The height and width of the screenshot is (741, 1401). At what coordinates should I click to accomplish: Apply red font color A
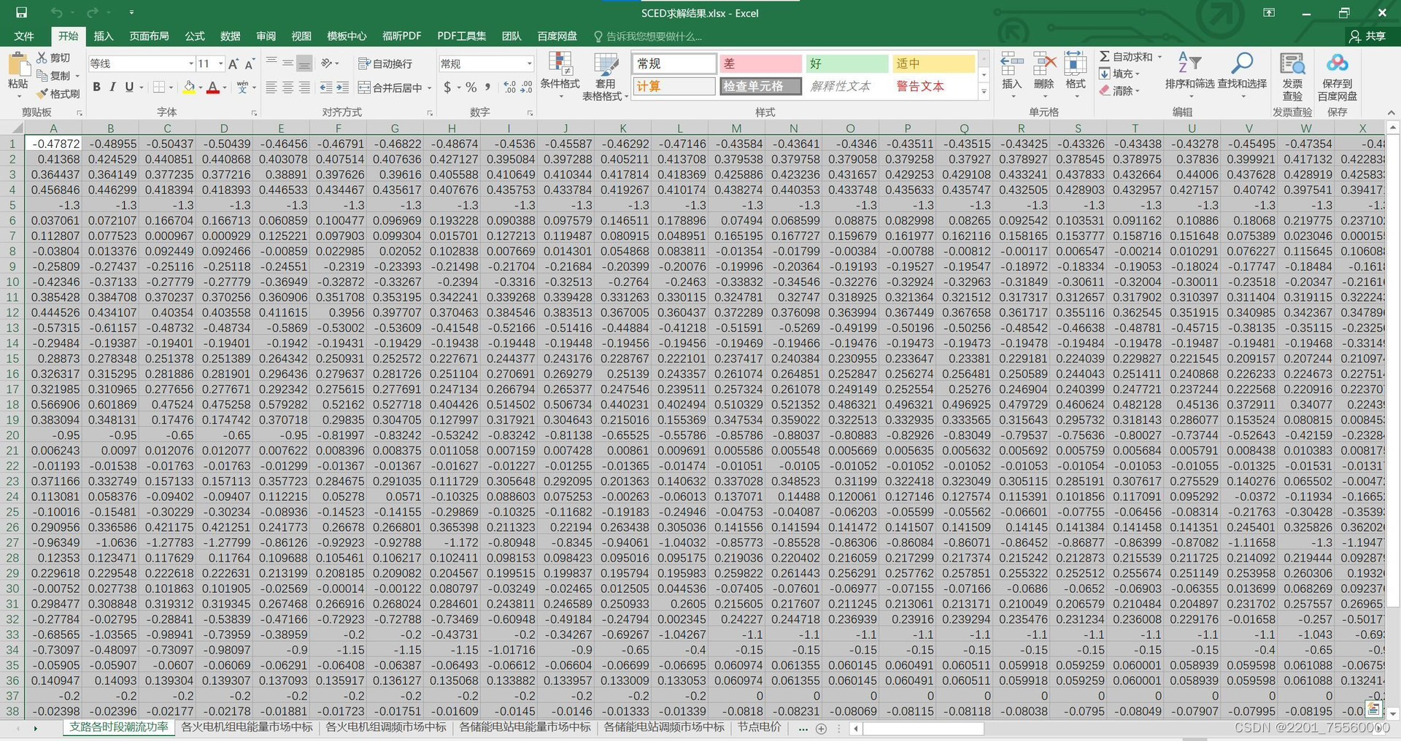tap(212, 88)
